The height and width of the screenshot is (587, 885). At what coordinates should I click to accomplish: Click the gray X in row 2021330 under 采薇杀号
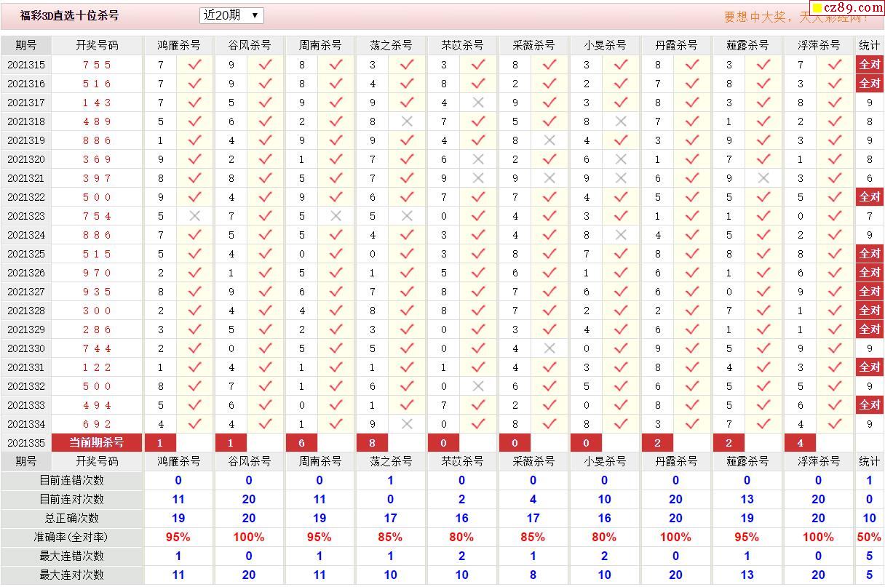coord(549,348)
